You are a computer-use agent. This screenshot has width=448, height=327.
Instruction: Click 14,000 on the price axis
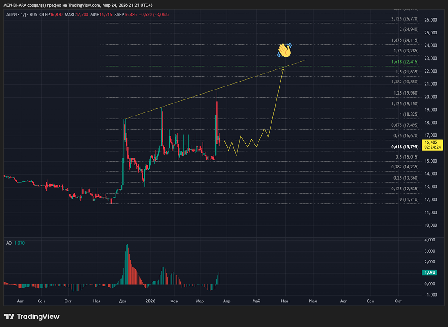431,174
